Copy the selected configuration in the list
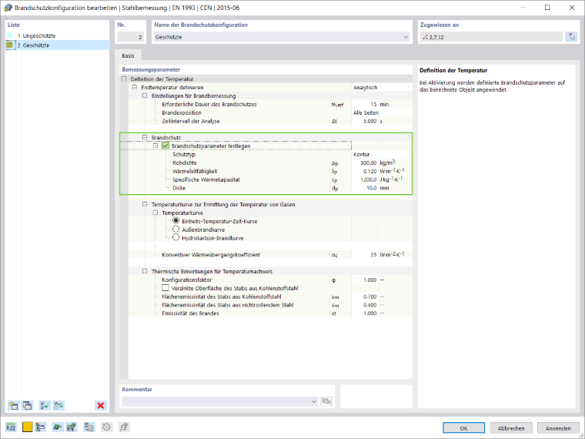The width and height of the screenshot is (585, 439). coord(27,405)
